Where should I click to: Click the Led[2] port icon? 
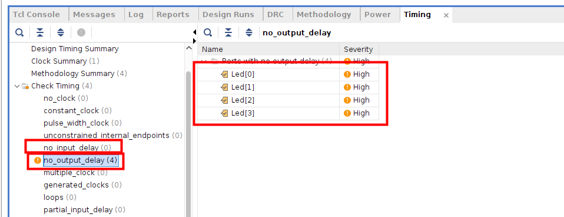pyautogui.click(x=225, y=100)
